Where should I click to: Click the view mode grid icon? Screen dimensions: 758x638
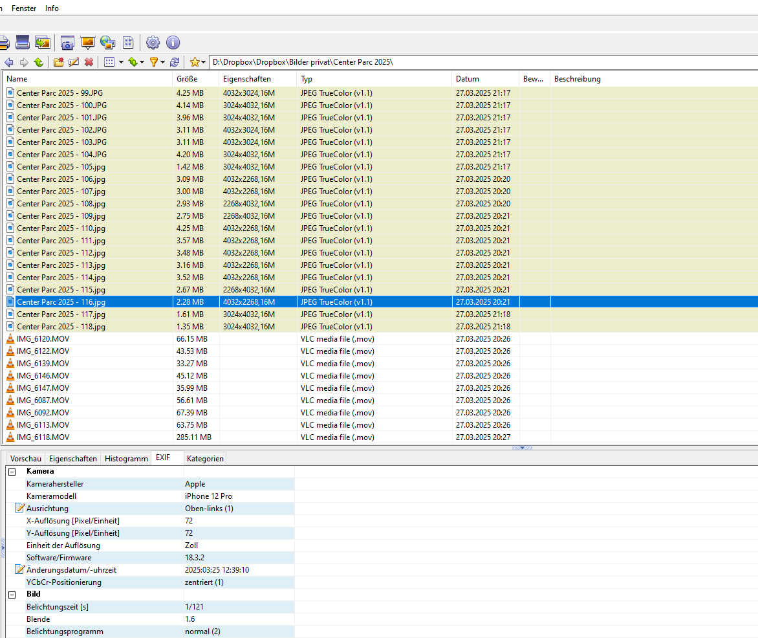point(109,62)
